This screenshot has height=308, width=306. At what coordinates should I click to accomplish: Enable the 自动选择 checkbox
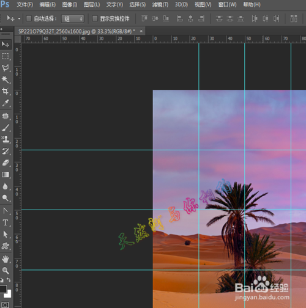[x=29, y=18]
